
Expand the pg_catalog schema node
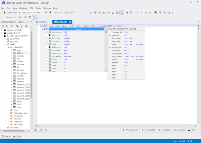click(5, 39)
